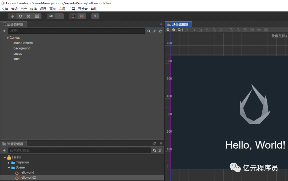288x181 pixels.
Task: Open the 开发者 menu
Action: [83, 9]
